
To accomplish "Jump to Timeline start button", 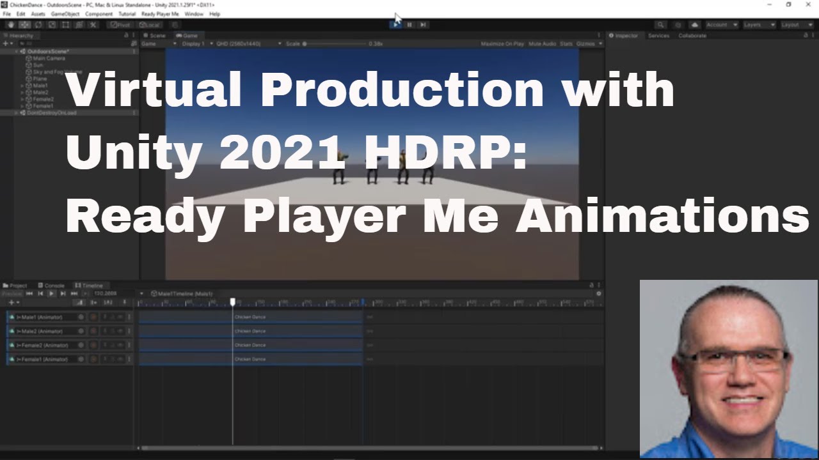I will pos(29,293).
